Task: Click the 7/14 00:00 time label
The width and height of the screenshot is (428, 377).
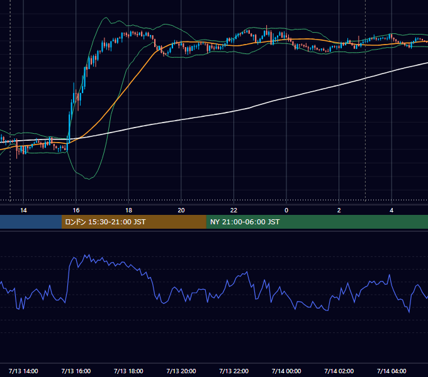Action: 286,371
